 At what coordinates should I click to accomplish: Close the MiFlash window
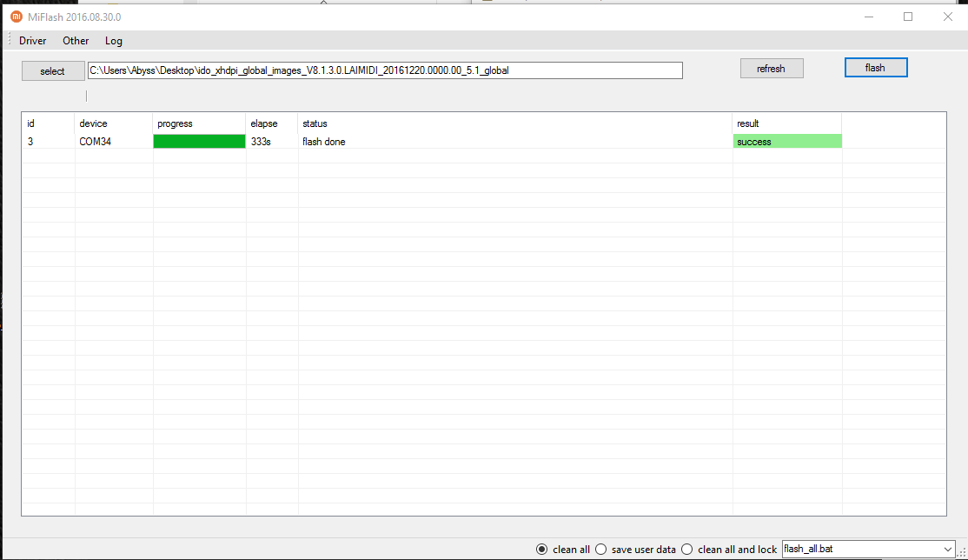click(948, 17)
